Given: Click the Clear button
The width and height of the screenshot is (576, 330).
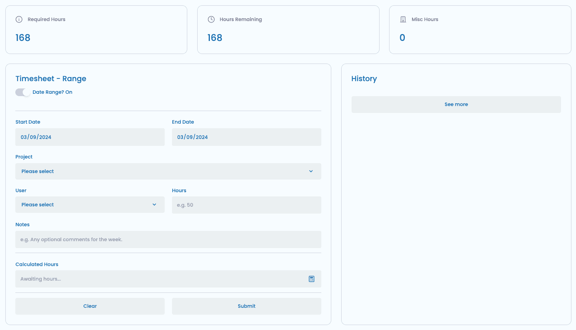Looking at the screenshot, I should click(90, 306).
